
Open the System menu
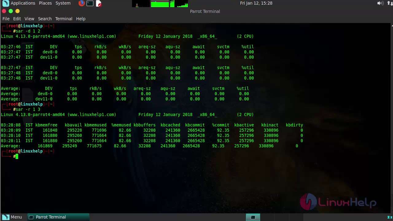(63, 3)
